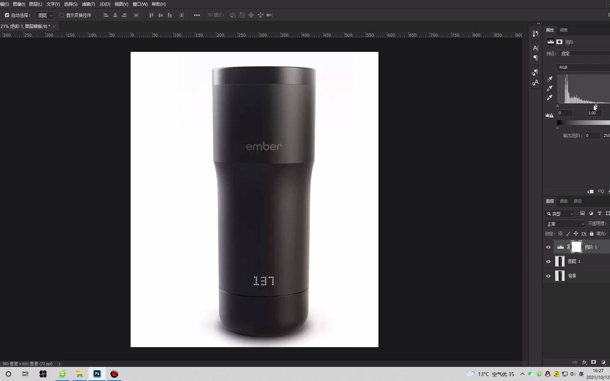Open the Paragraph Styles panel icon
The image size is (610, 381).
coord(536,72)
